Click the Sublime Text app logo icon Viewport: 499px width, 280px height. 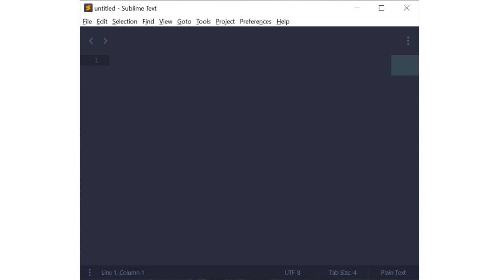click(88, 8)
